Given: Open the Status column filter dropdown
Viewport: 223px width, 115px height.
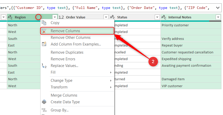Looking at the screenshot, I should [x=157, y=17].
